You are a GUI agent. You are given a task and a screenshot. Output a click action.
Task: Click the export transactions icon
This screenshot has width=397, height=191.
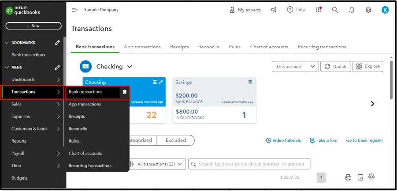tap(360, 177)
